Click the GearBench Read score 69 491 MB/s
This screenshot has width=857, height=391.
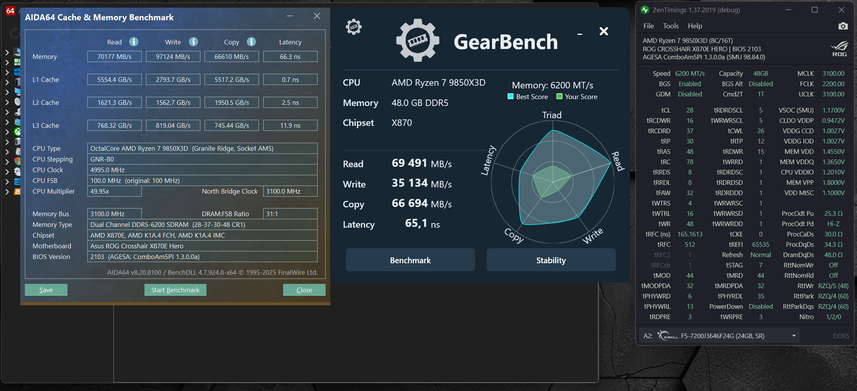coord(422,163)
